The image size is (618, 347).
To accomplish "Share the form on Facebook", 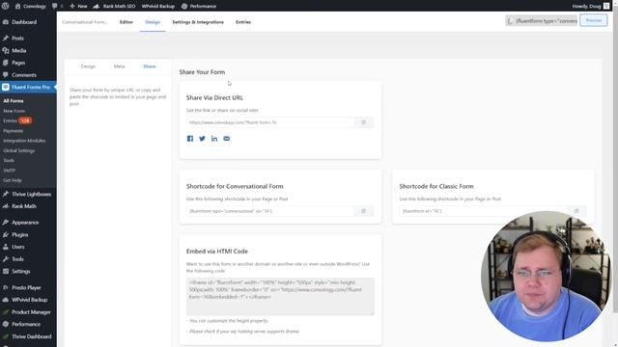I will coord(190,139).
